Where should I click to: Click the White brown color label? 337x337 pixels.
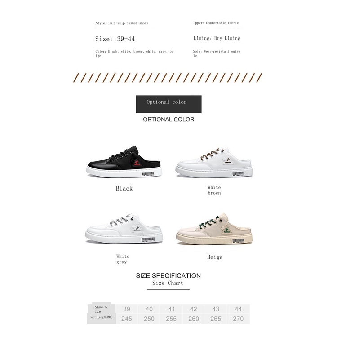click(214, 190)
